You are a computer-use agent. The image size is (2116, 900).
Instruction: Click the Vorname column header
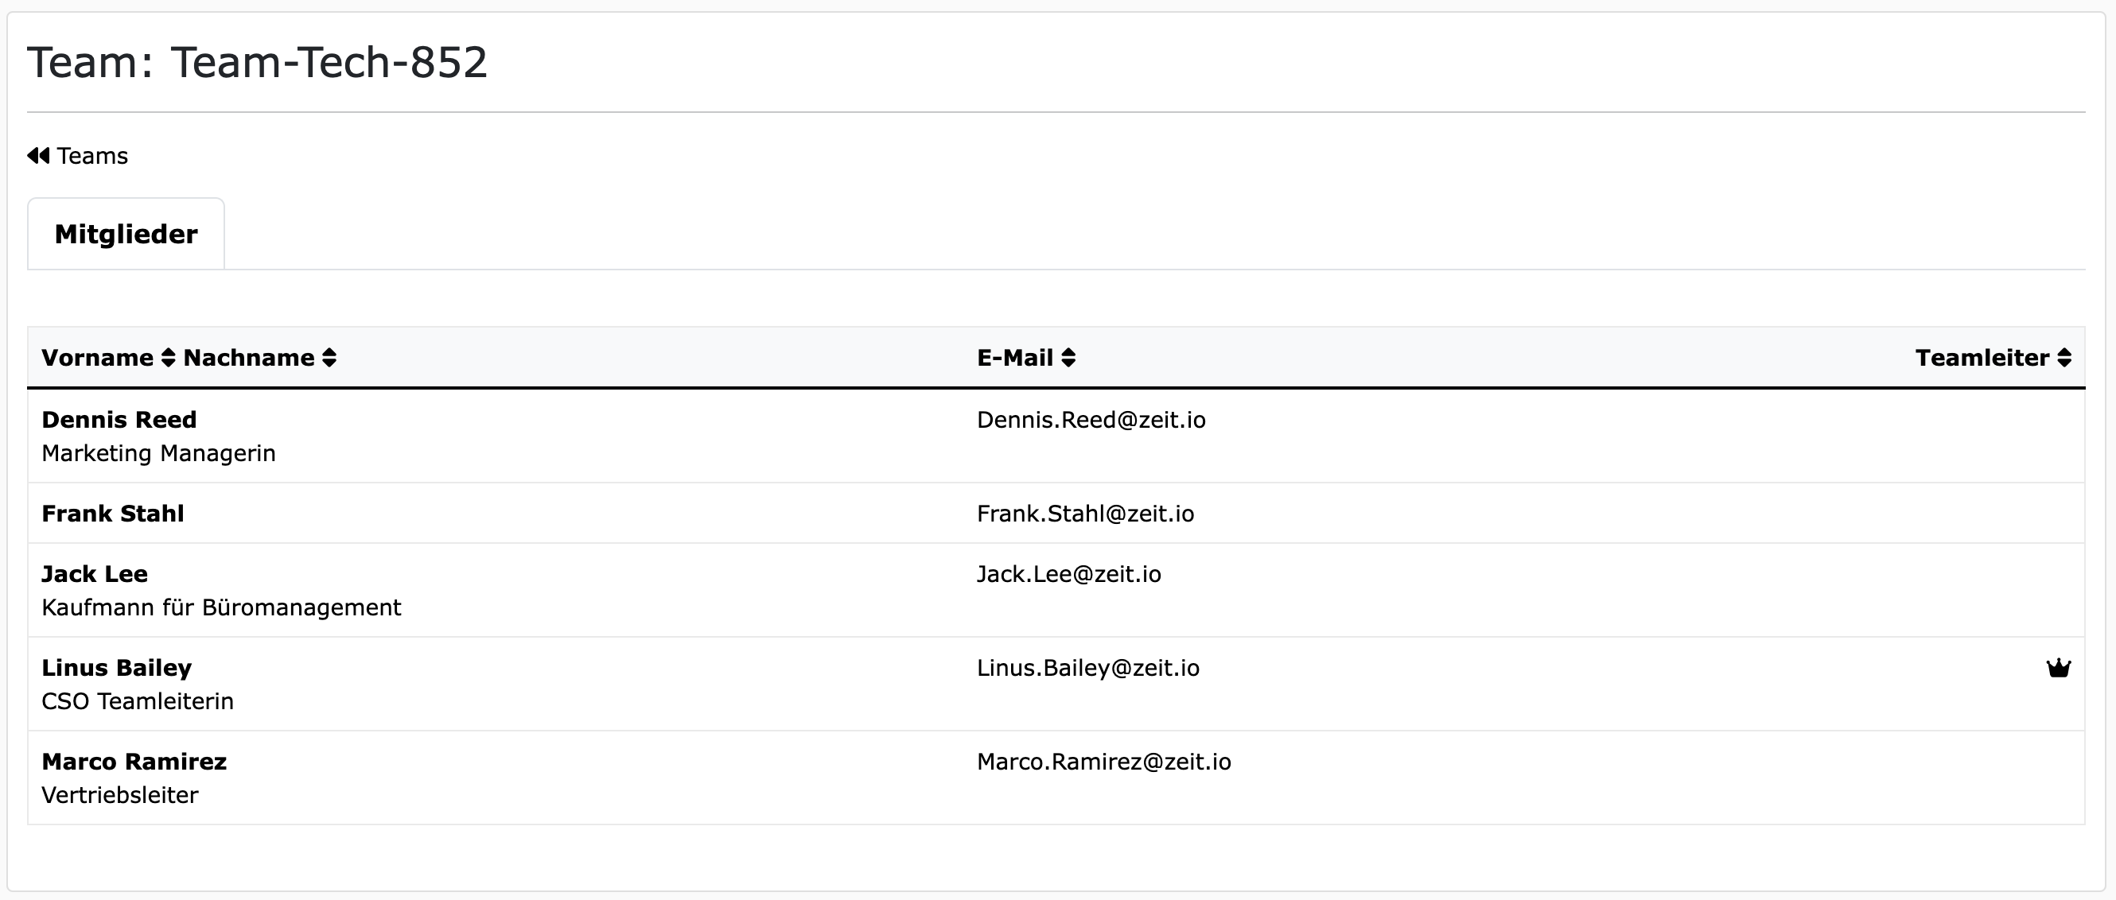click(97, 358)
